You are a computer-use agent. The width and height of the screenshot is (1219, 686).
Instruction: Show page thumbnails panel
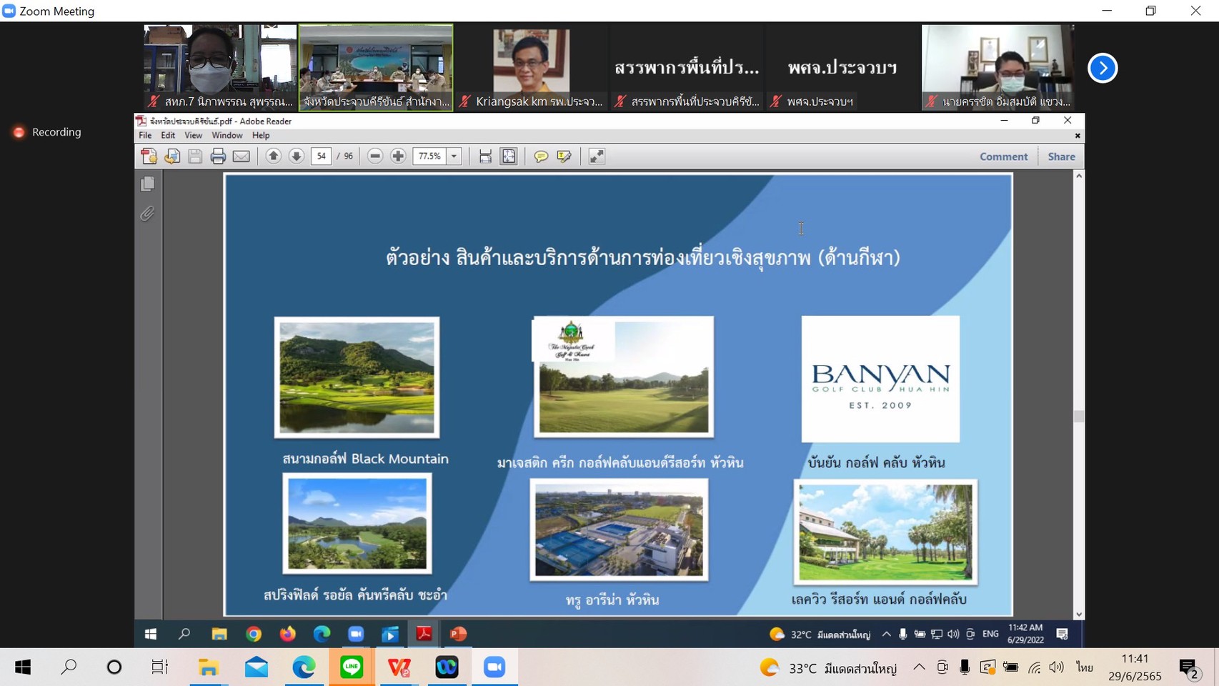point(148,184)
